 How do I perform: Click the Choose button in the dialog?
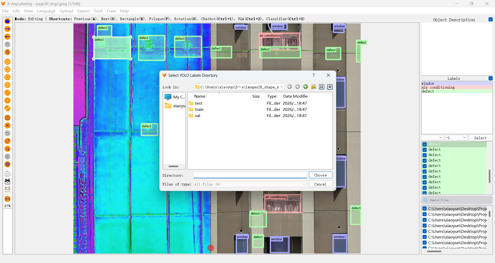pos(320,175)
